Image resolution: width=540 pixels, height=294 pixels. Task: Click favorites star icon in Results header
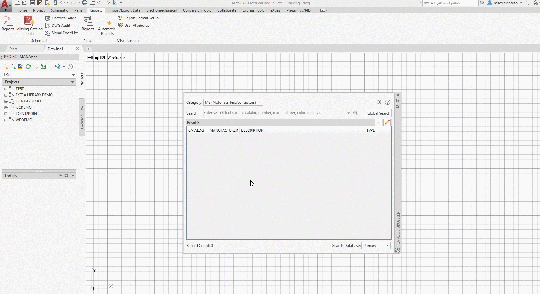point(378,122)
